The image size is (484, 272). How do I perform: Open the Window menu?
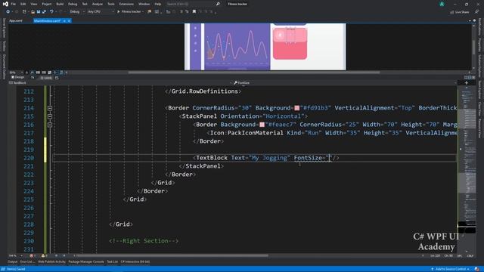(144, 4)
